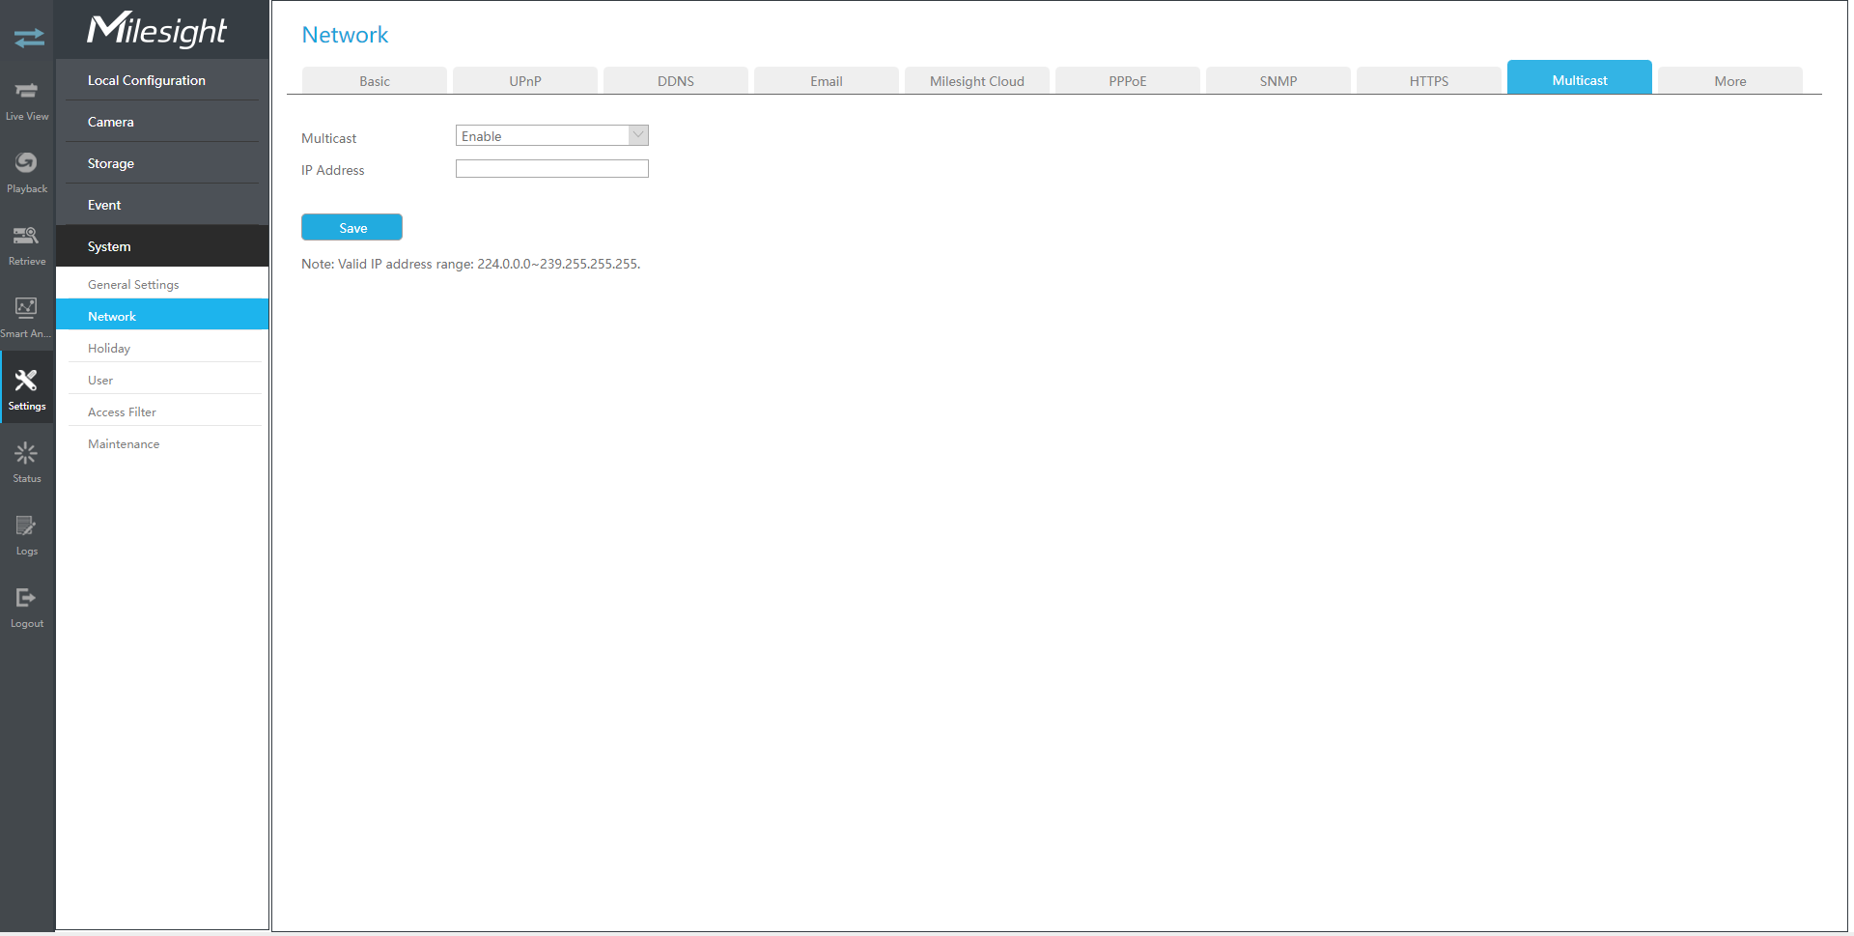Select the Settings wrench icon
Image resolution: width=1854 pixels, height=936 pixels.
click(27, 388)
